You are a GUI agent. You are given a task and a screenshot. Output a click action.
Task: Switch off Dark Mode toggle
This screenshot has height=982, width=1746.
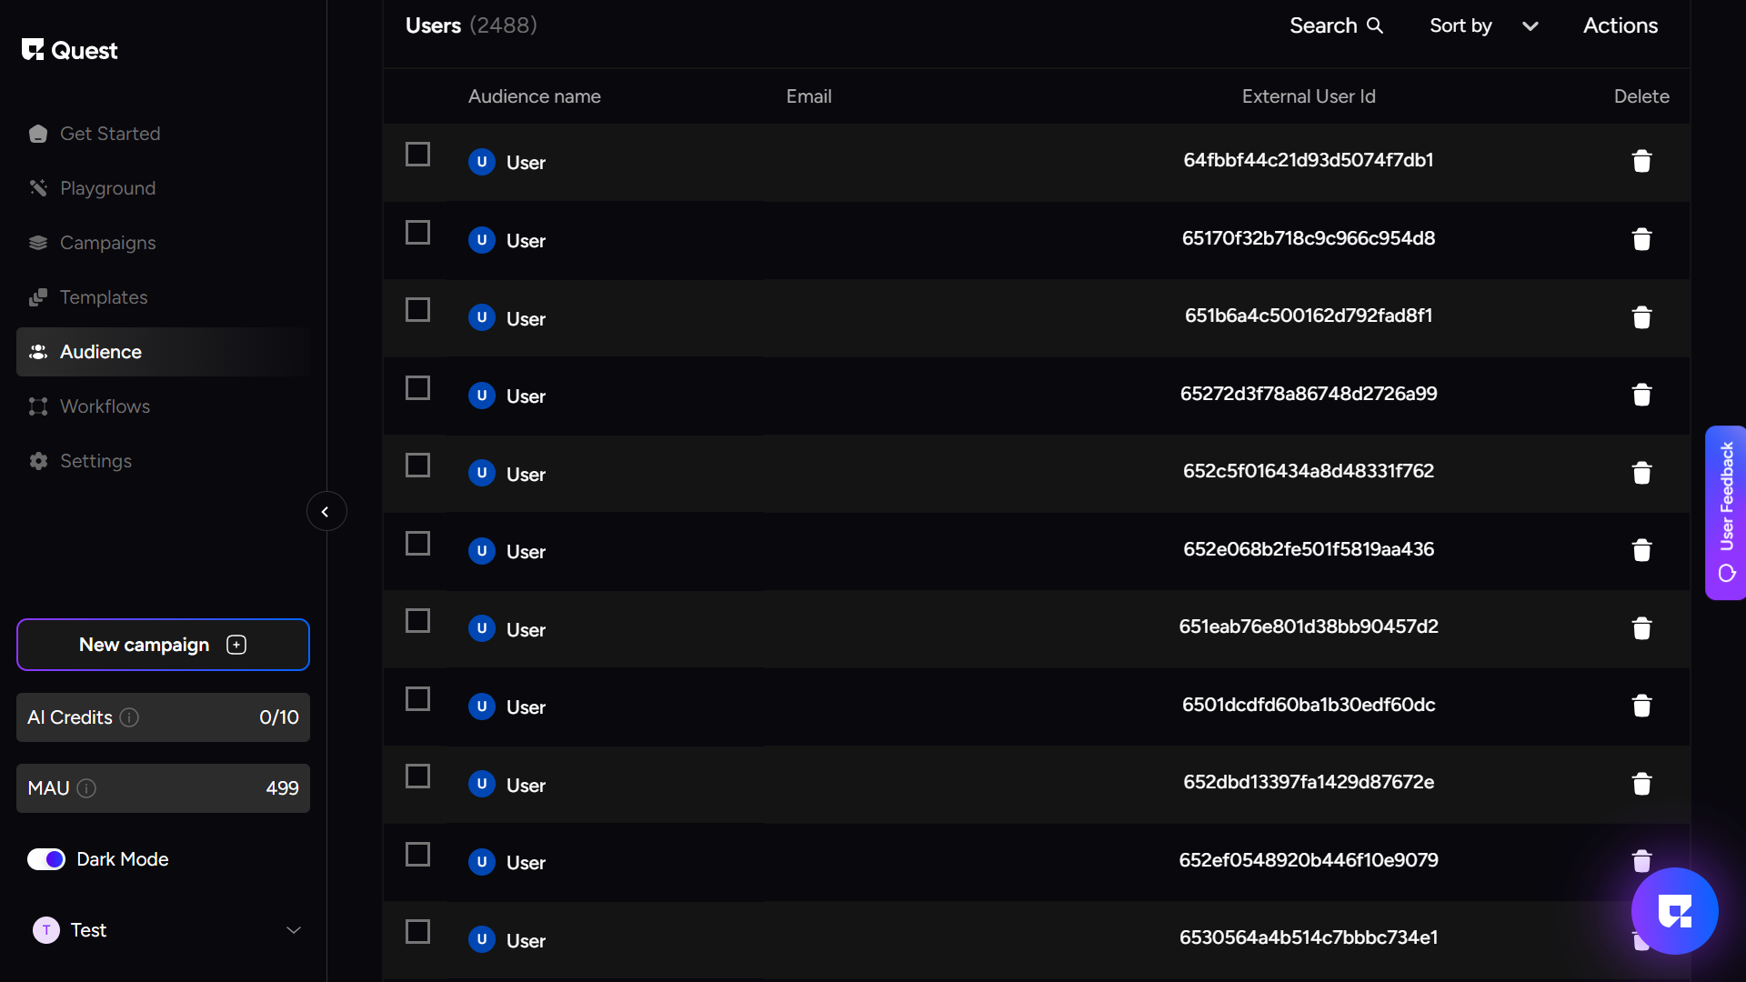(x=46, y=859)
